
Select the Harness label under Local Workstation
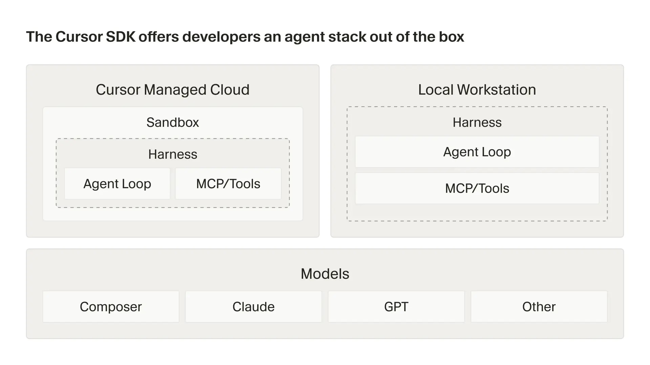[x=477, y=122]
